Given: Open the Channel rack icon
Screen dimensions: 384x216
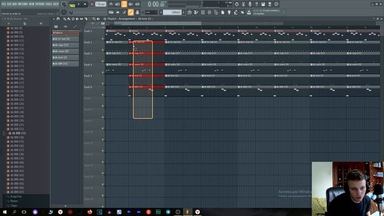Looking at the screenshot, I should point(203,12).
